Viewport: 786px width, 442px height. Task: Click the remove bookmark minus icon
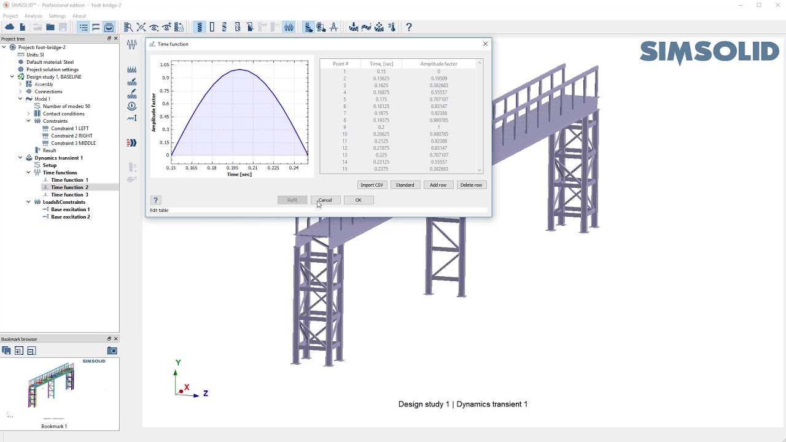(31, 351)
